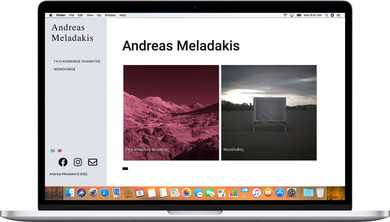Open the red planet landscape thumbnail
Viewport: 390px width, 222px height.
171,113
